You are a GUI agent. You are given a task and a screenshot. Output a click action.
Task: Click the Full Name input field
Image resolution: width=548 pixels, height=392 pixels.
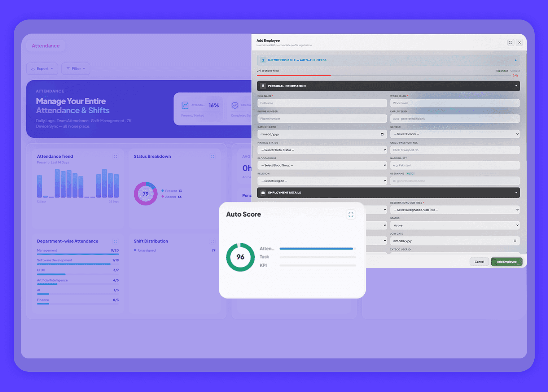322,103
